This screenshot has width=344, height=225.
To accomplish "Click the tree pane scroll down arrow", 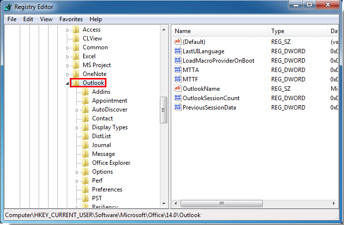I will [x=164, y=204].
